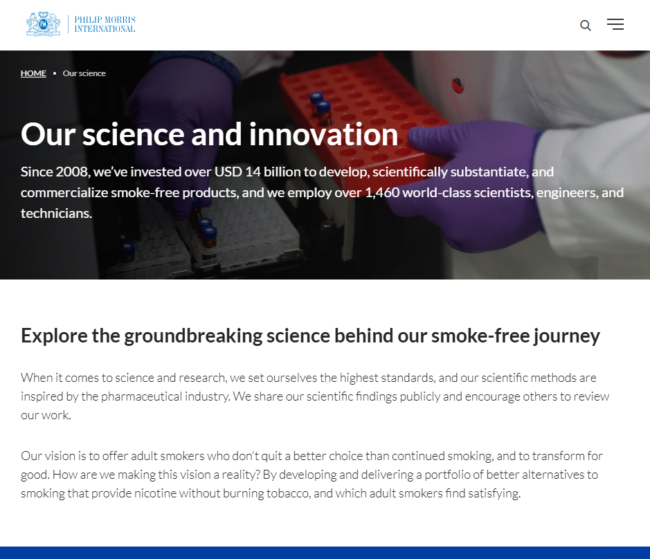Click the Philip Morris International wordmark
Screen dimensions: 650x559
tap(105, 25)
